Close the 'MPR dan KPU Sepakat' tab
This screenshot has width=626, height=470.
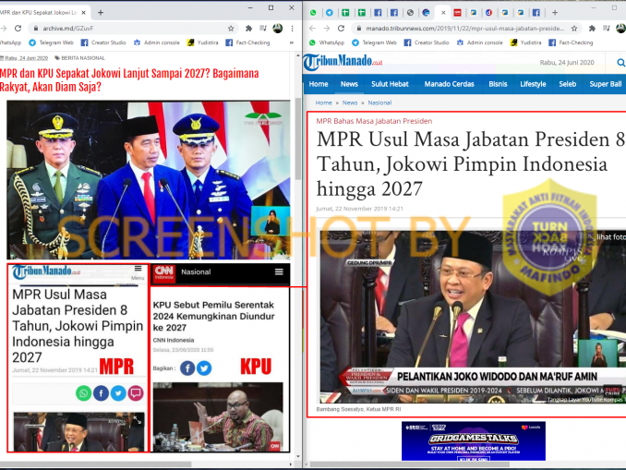tap(83, 13)
